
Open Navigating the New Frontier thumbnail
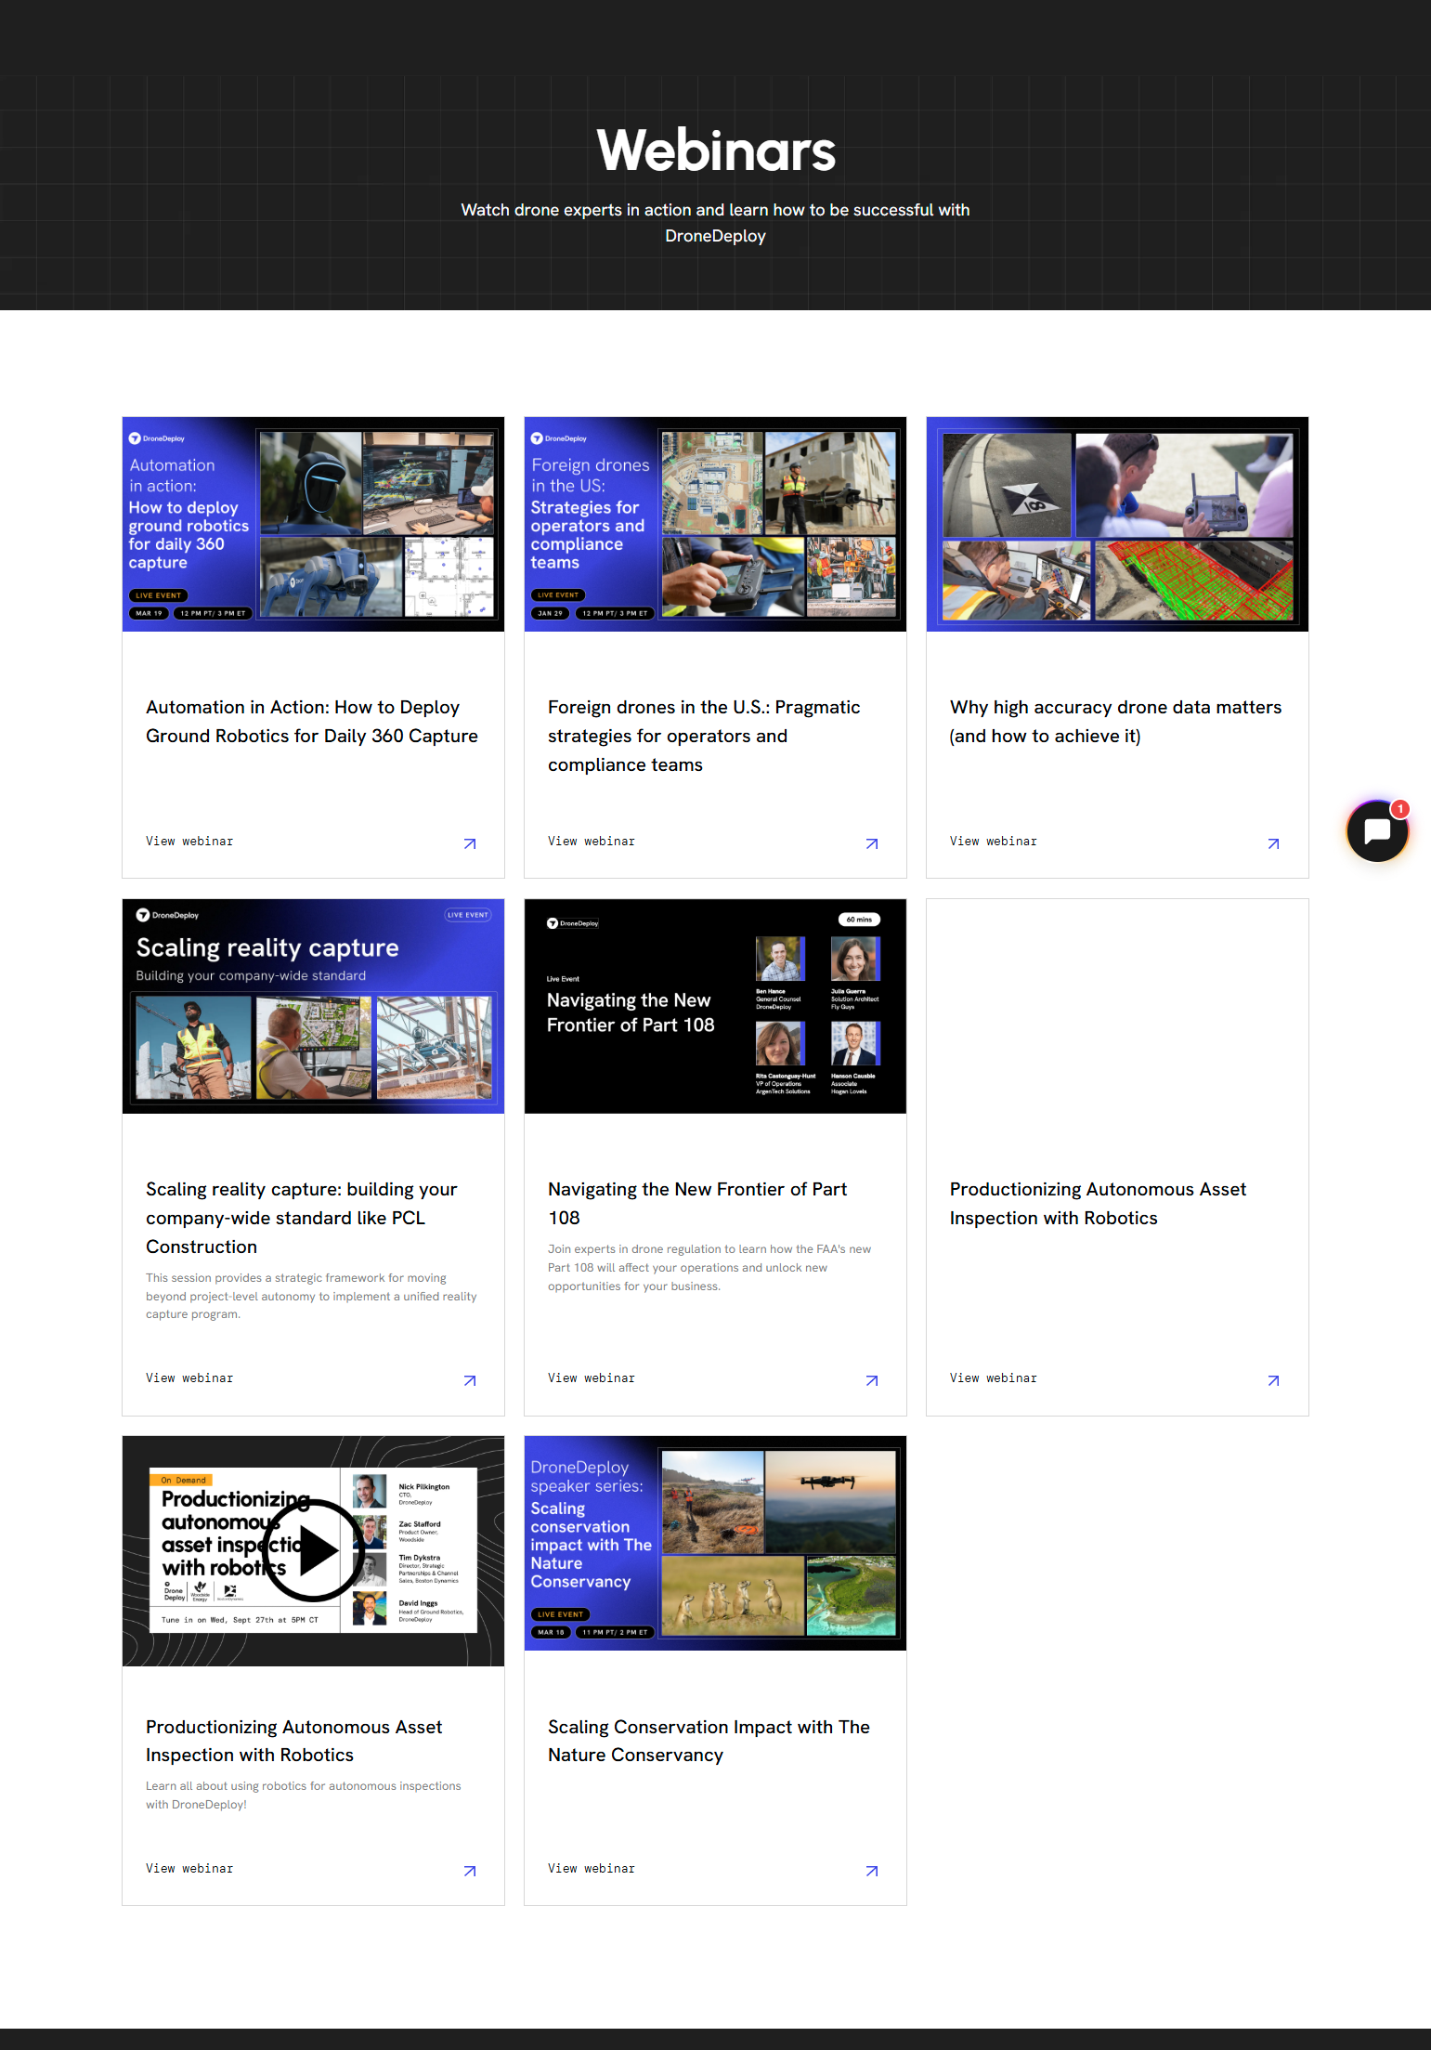[715, 1006]
